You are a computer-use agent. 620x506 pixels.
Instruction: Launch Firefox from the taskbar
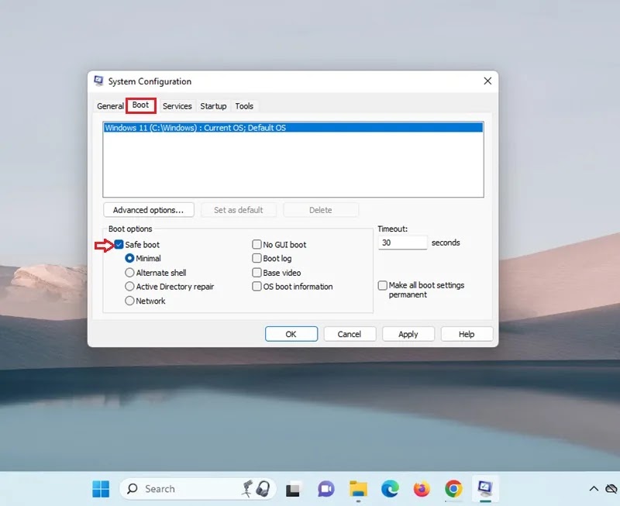coord(422,490)
